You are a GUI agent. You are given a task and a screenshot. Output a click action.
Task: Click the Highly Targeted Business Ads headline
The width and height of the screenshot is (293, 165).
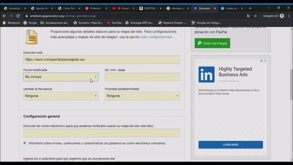click(235, 72)
